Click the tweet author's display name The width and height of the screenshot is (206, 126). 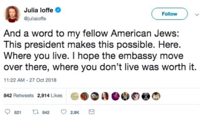(39, 10)
